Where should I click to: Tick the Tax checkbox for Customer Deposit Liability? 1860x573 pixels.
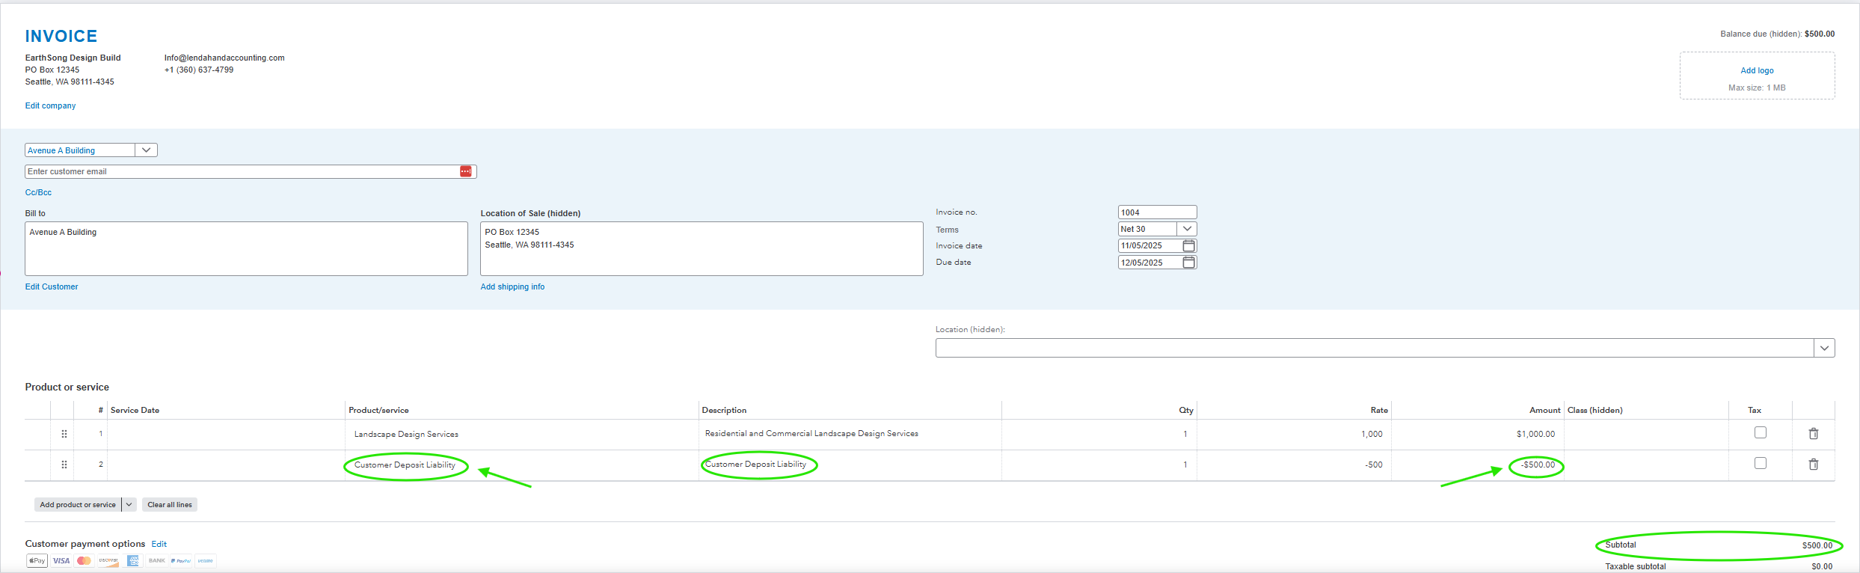point(1761,463)
